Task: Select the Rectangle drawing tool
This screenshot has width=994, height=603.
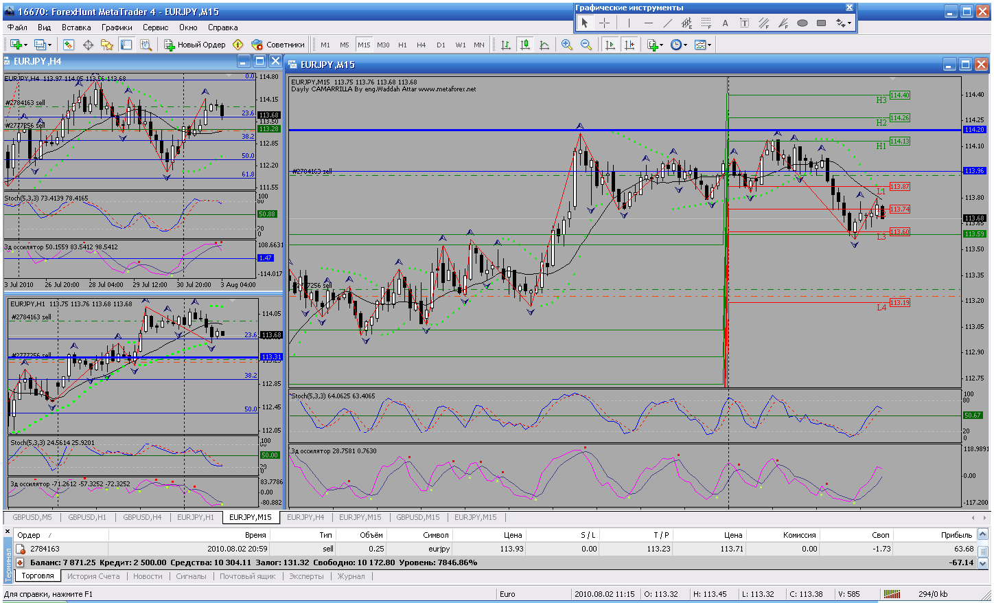Action: click(x=821, y=23)
